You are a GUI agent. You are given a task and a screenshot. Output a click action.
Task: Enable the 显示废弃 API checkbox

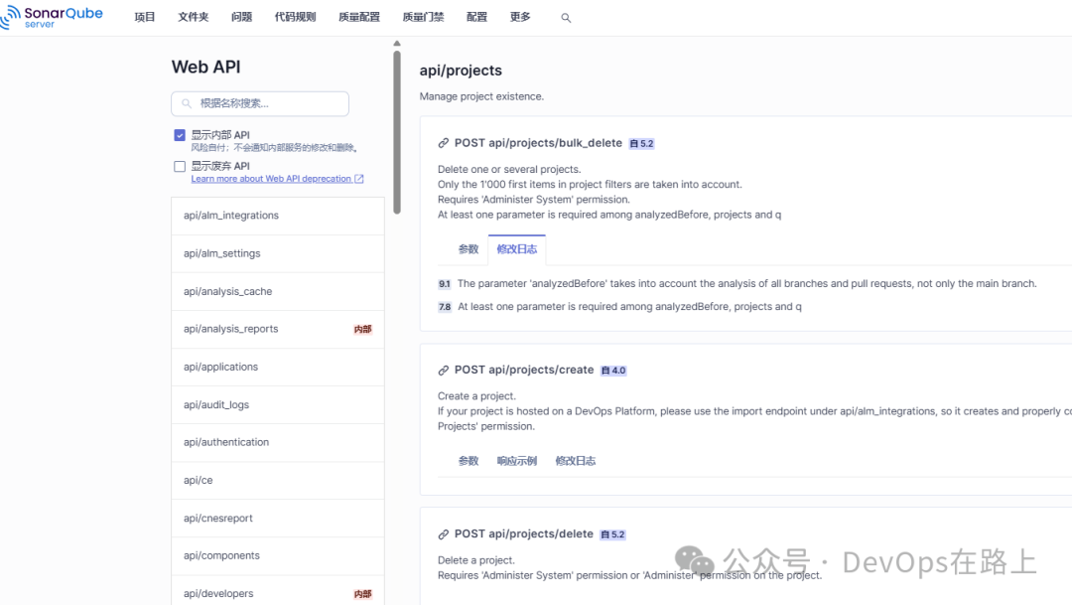[180, 166]
